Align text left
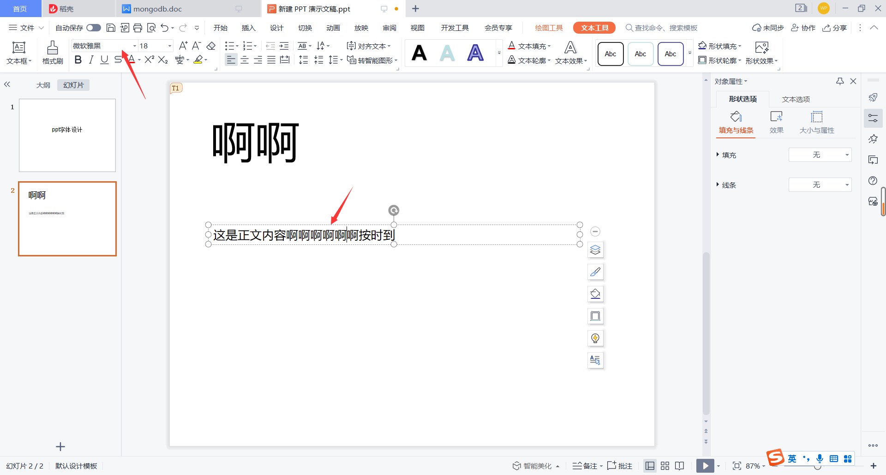 (x=231, y=60)
